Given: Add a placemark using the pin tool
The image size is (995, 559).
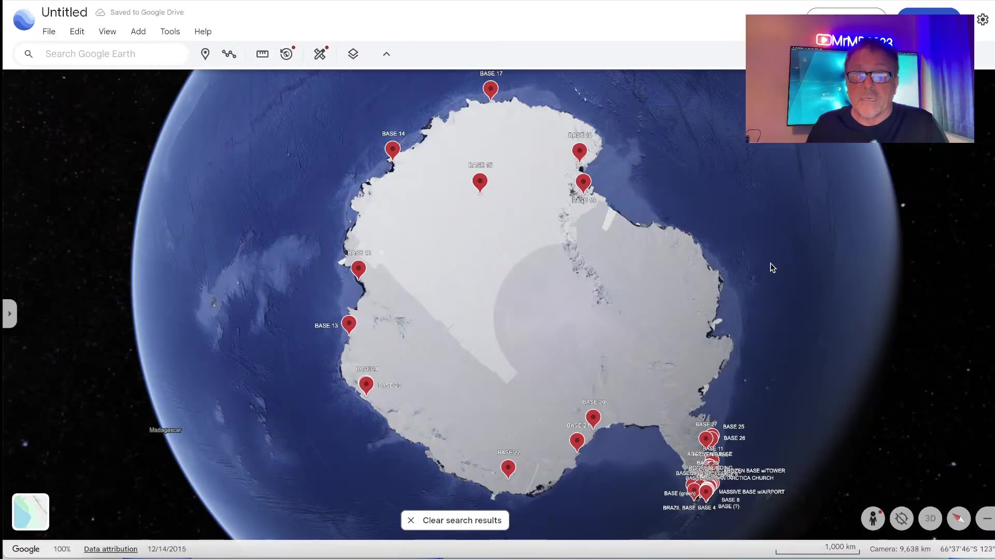Looking at the screenshot, I should point(205,54).
